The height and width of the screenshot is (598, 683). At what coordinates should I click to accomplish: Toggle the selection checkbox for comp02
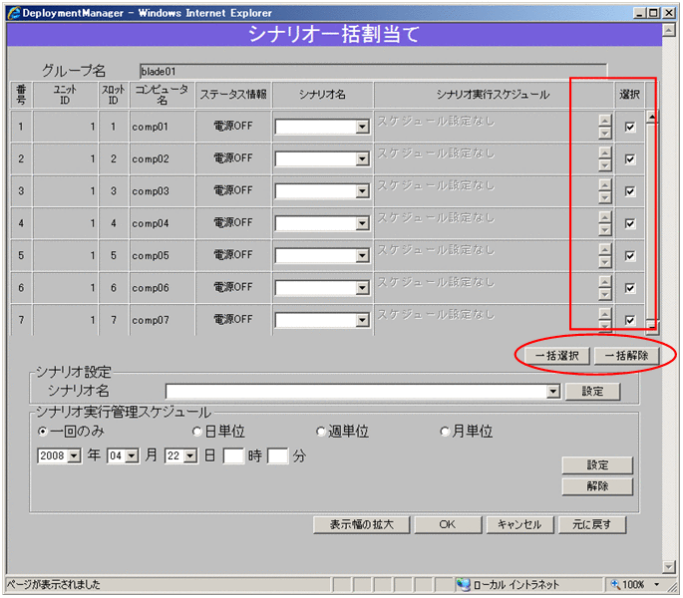630,159
